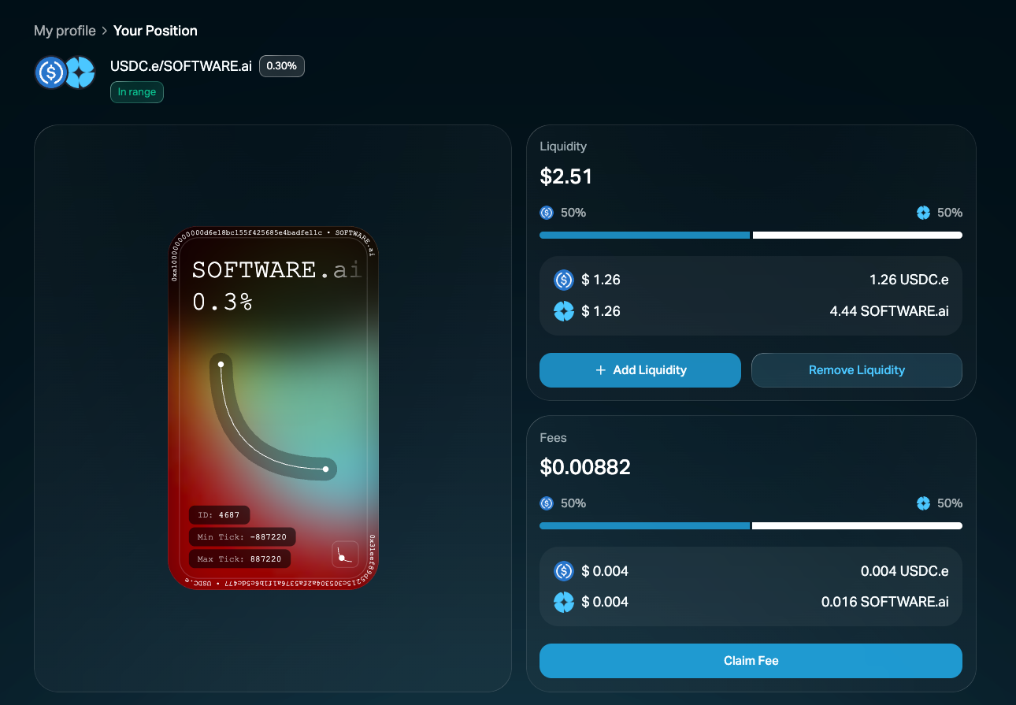Click USDC icon beside Liquidity 50% label
1016x705 pixels.
pos(547,213)
